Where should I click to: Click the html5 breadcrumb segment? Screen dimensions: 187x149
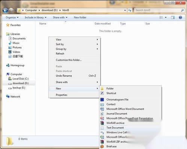click(66, 10)
